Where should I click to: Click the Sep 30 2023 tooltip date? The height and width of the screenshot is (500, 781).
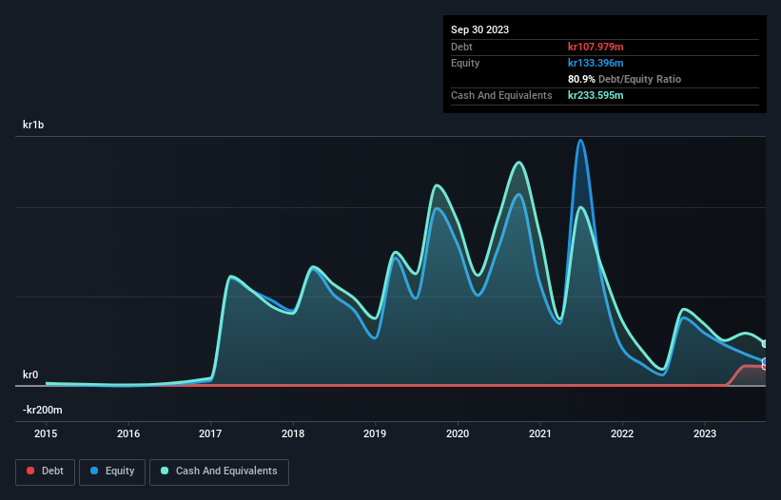[x=479, y=29]
